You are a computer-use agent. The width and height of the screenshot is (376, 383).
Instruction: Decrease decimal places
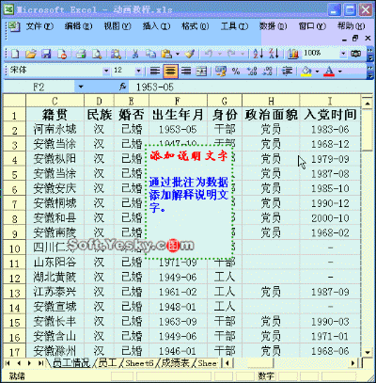pyautogui.click(x=267, y=72)
